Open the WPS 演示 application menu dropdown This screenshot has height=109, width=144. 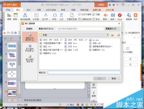tap(20, 5)
